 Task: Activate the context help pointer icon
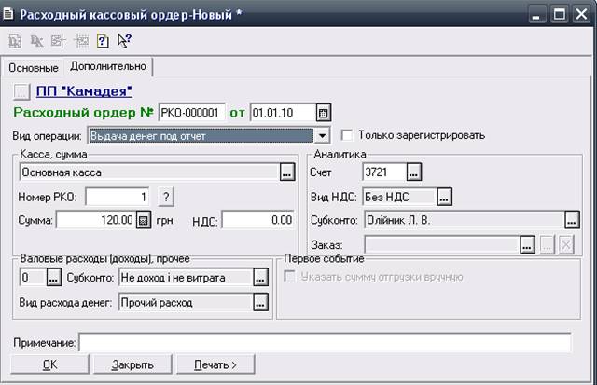pos(124,41)
